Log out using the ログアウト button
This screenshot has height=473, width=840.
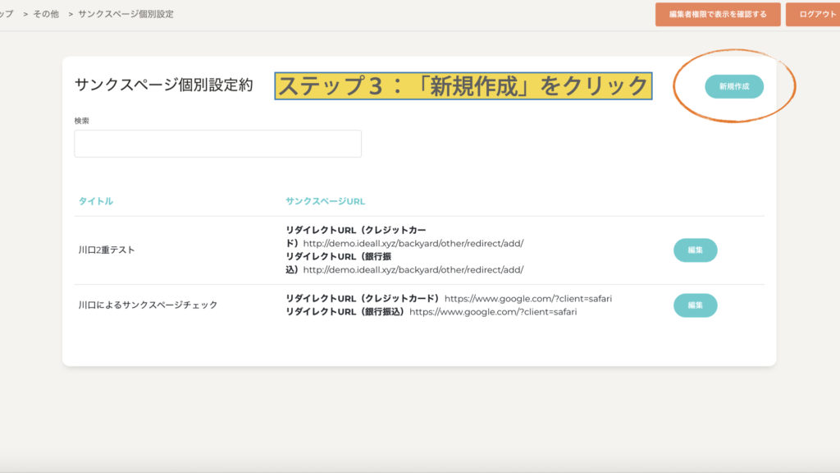(815, 14)
